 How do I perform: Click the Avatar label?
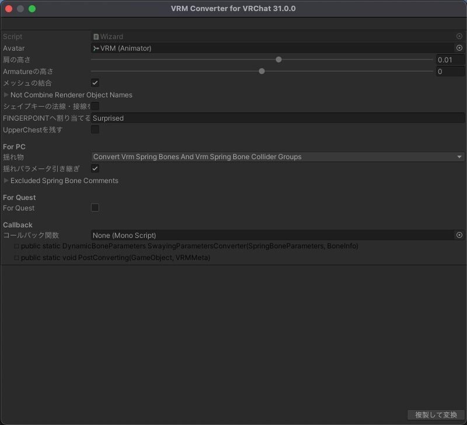13,48
